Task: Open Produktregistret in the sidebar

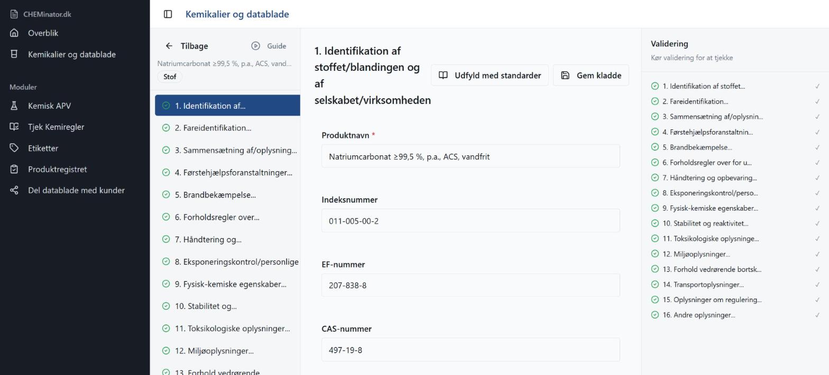Action: (75, 169)
